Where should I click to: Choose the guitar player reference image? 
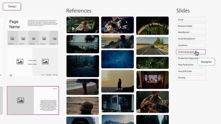tap(152, 102)
